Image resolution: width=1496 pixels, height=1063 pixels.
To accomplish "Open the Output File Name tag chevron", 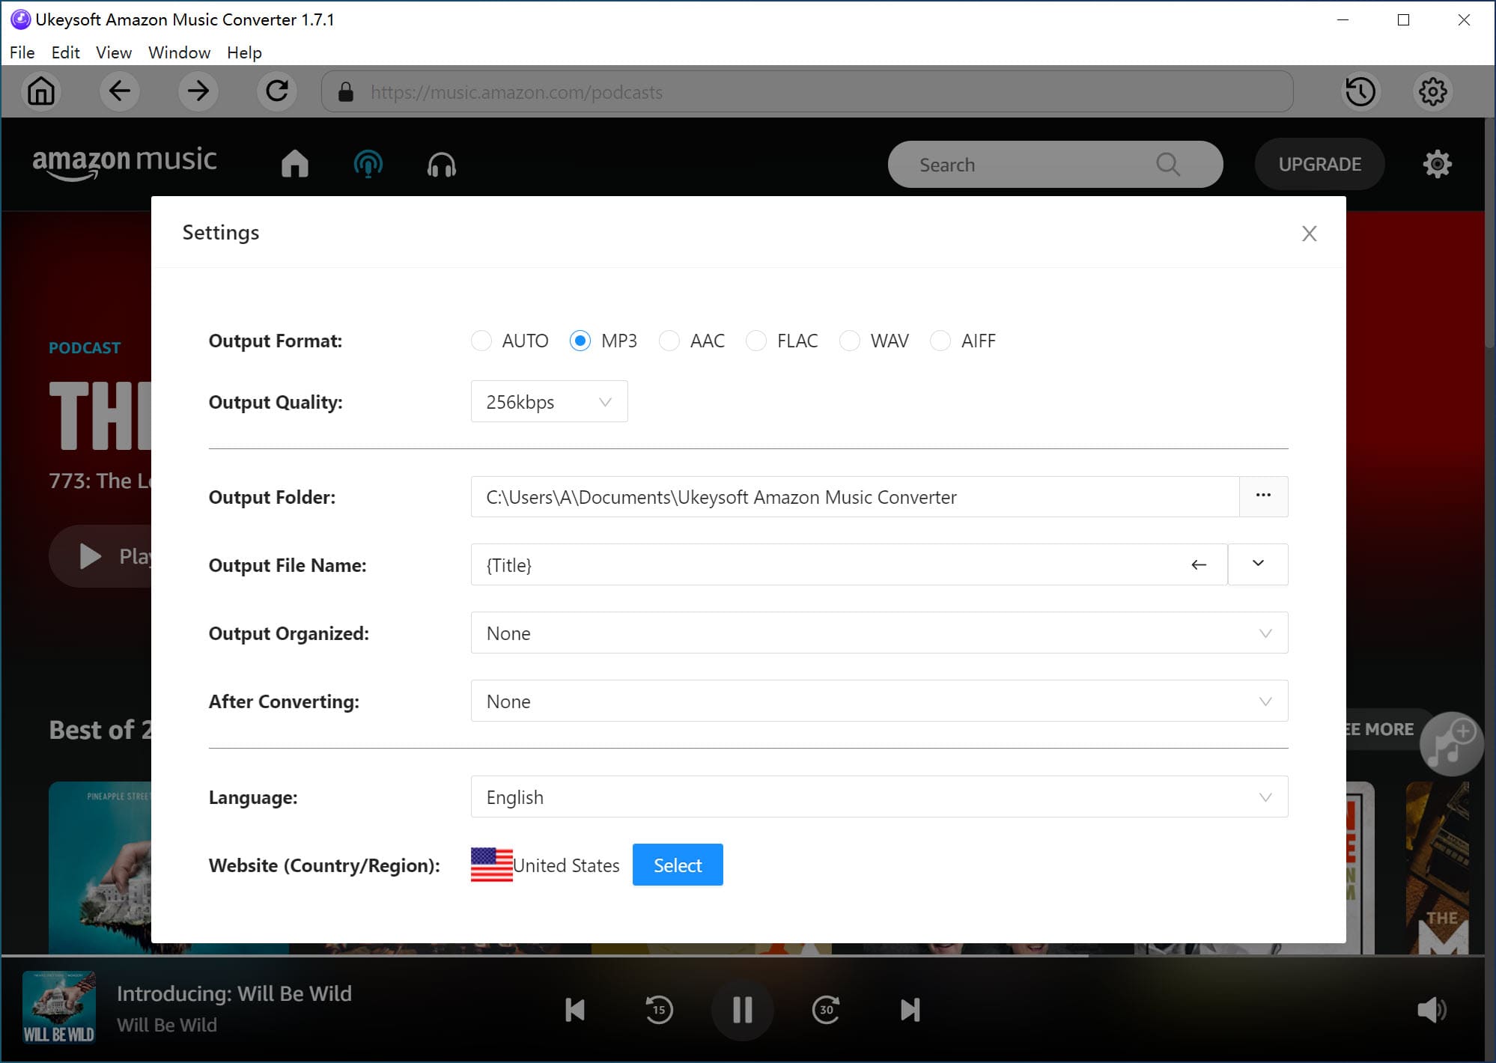I will pos(1258,564).
